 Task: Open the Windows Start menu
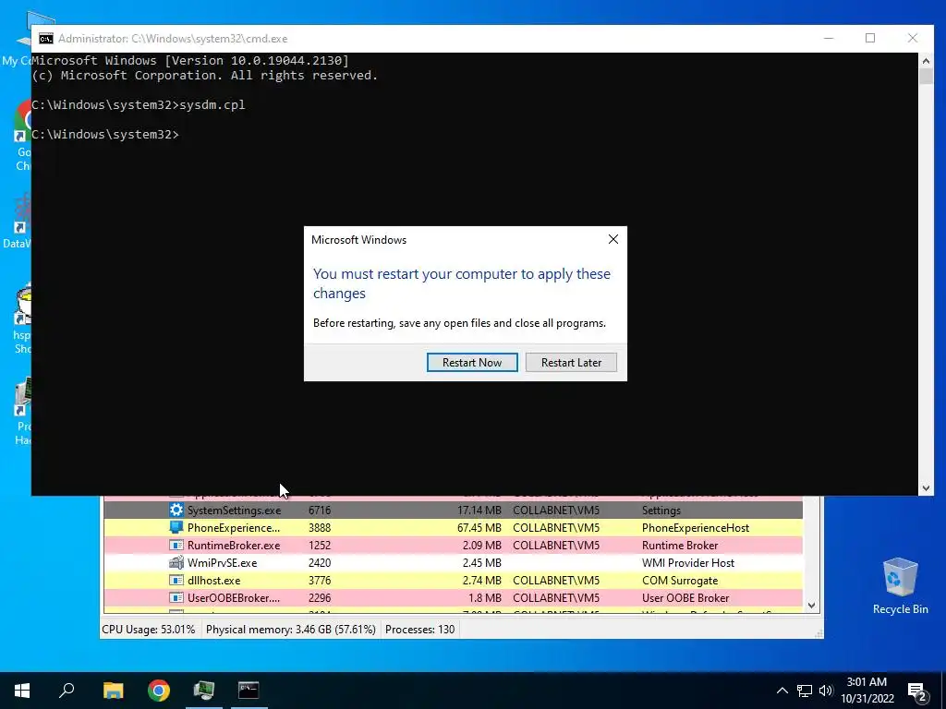pyautogui.click(x=22, y=690)
